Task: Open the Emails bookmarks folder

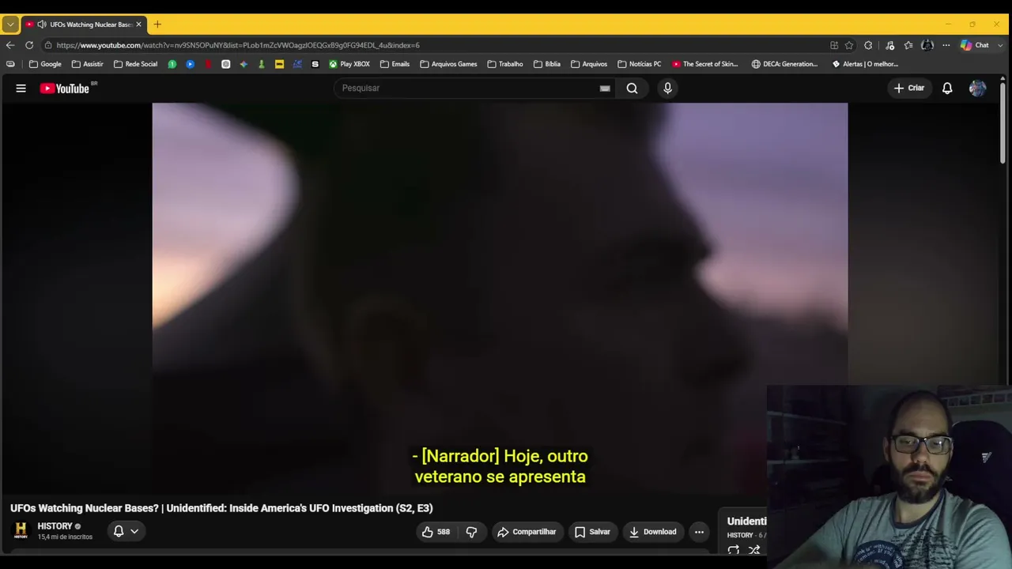Action: pyautogui.click(x=395, y=64)
